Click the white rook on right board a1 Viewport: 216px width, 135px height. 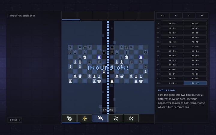112,81
